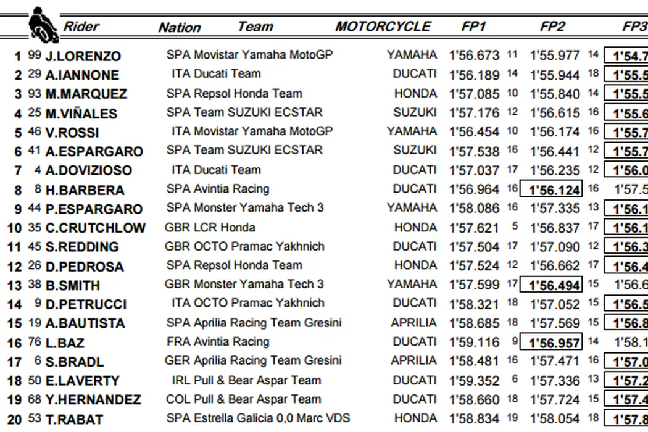This screenshot has height=432, width=648.
Task: Select rider name V.ROSSI
Action: (72, 133)
